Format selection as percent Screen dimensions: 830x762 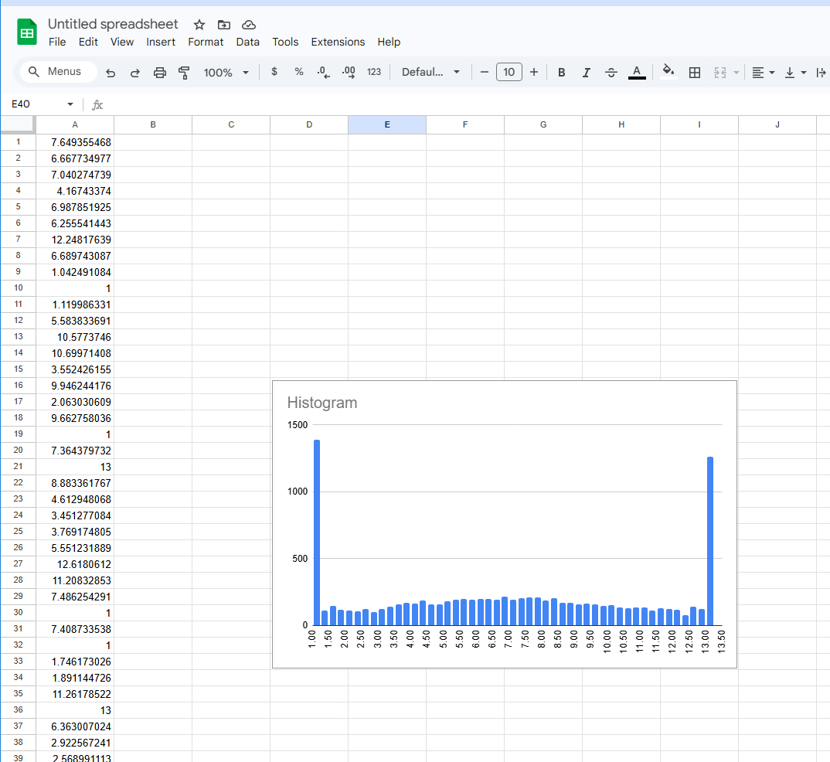(x=299, y=72)
